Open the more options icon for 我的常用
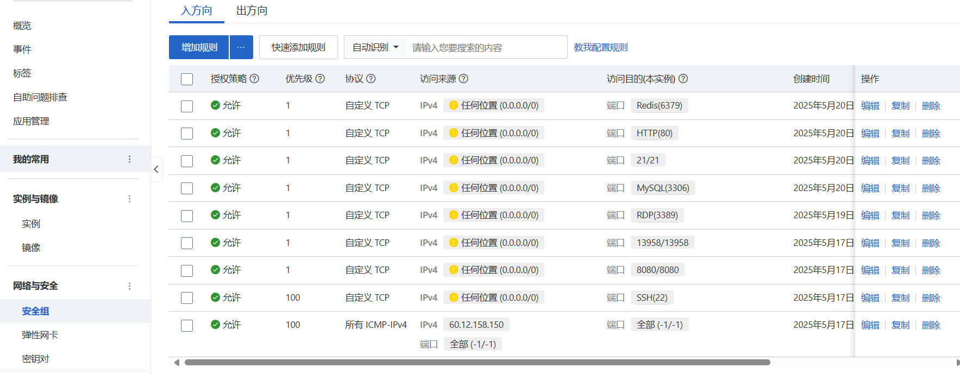The width and height of the screenshot is (960, 374). click(x=129, y=159)
